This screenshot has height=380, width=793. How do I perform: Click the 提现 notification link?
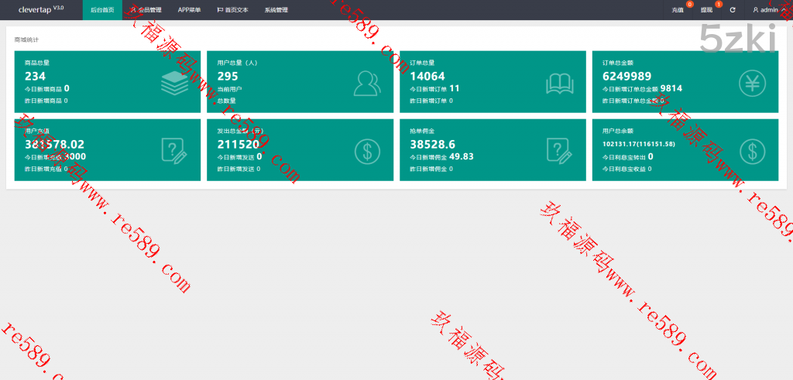706,10
